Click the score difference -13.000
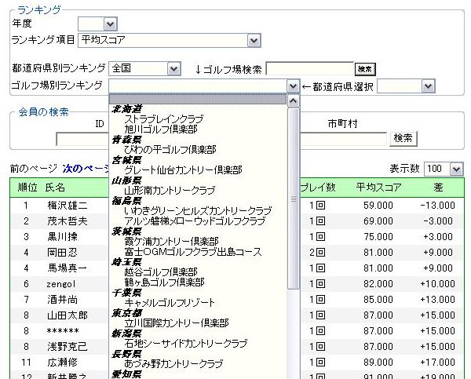This screenshot has height=379, width=471. 438,206
